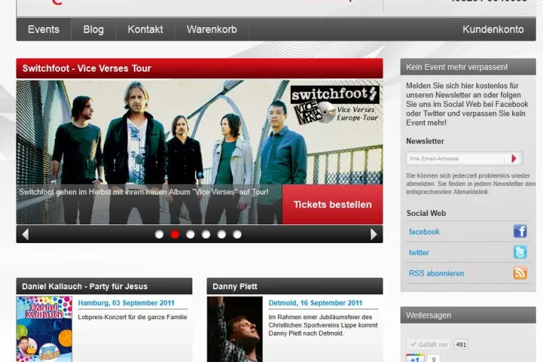Click the Social Web section heading

pos(426,213)
